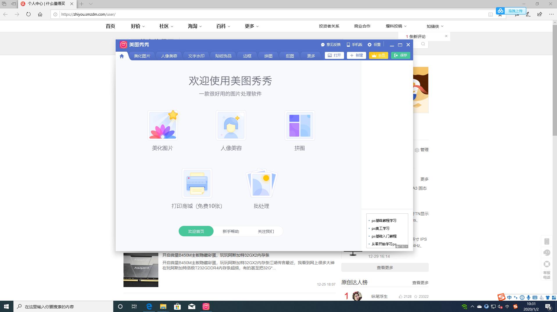This screenshot has height=312, width=557.
Task: Expand the 好价 dropdown in the site menu
Action: coord(137,26)
